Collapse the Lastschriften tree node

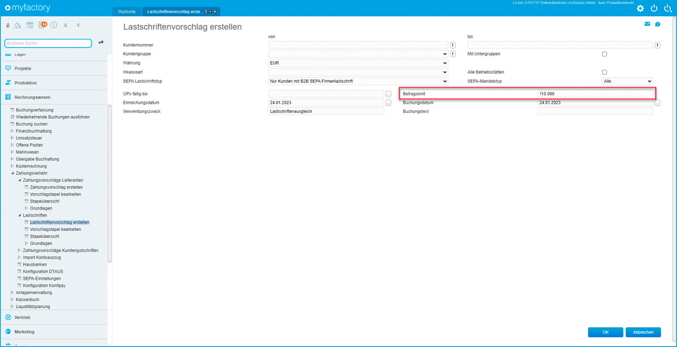click(x=19, y=215)
